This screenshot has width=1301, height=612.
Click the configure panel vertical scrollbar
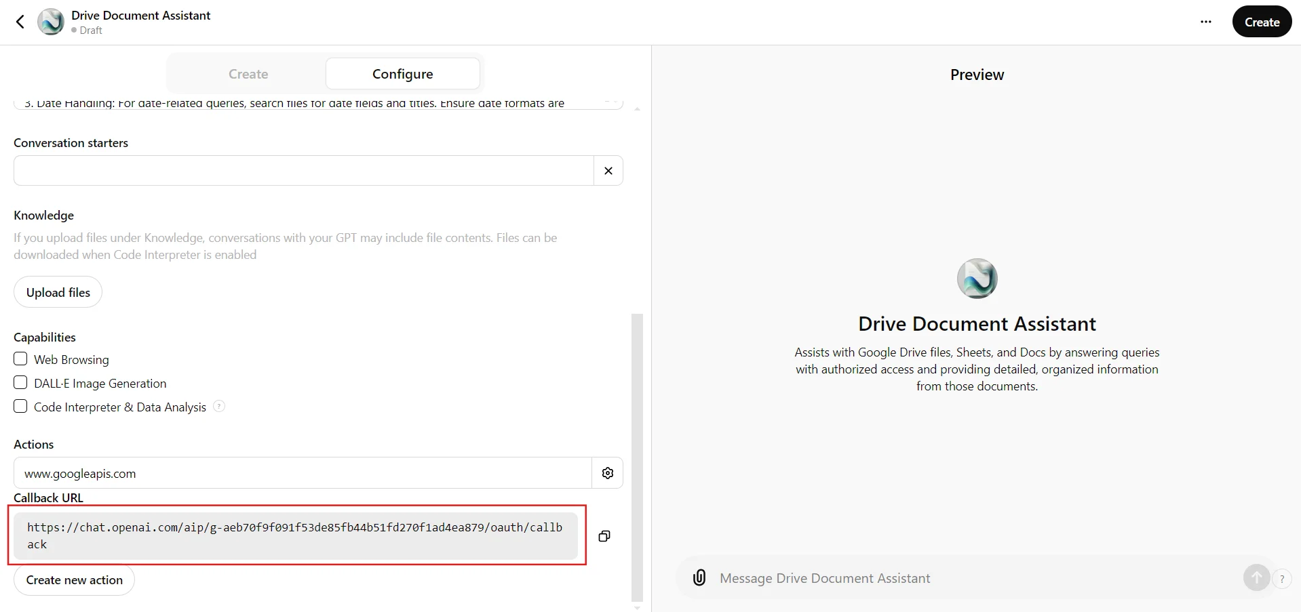637,457
